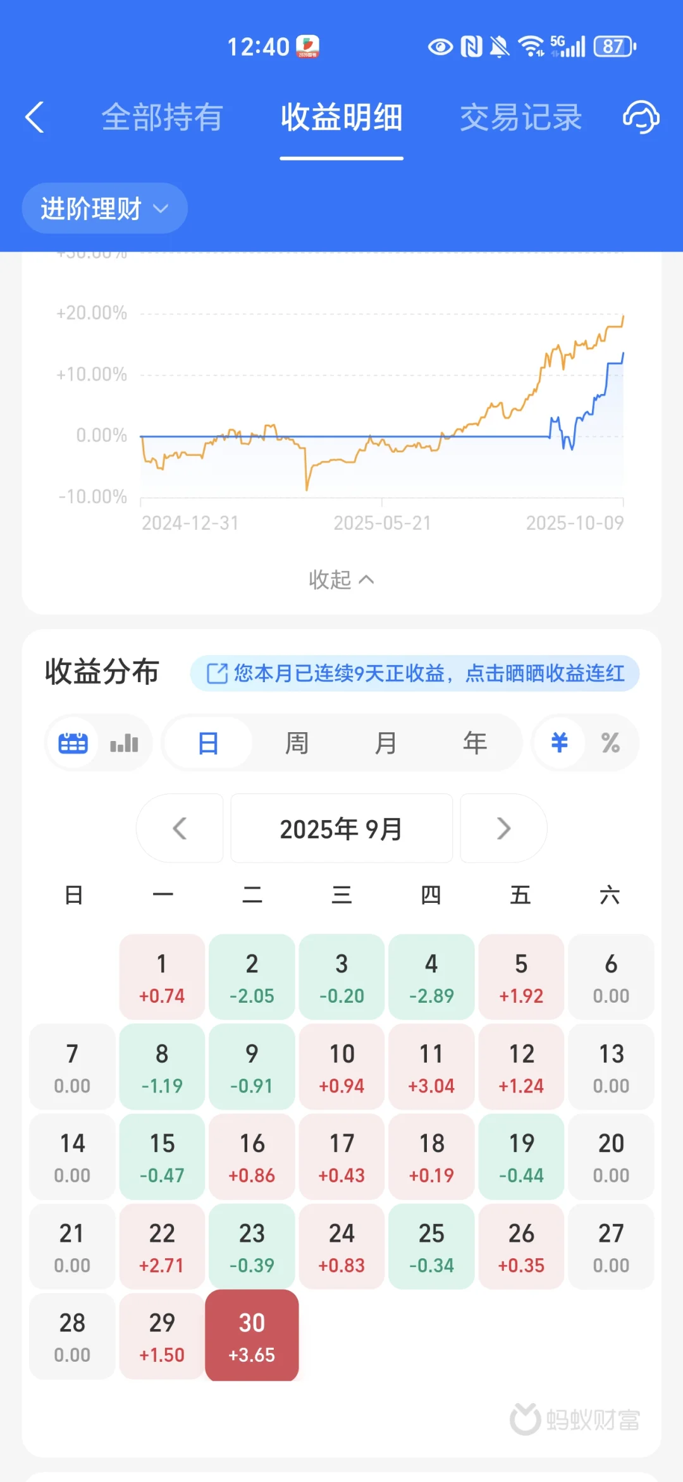Select 日 period option
Viewport: 683px width, 1482px height.
208,743
